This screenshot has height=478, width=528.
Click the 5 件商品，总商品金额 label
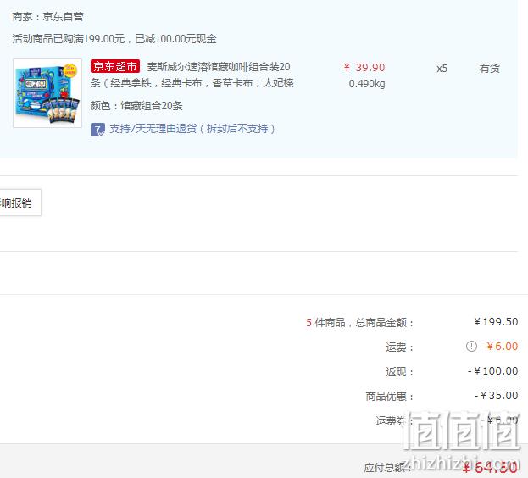pyautogui.click(x=359, y=323)
